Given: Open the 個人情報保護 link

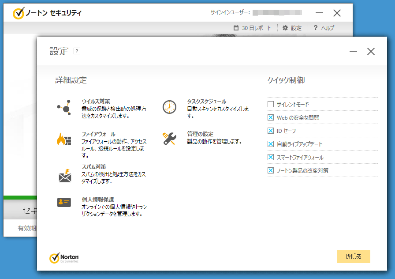Looking at the screenshot, I should [98, 199].
